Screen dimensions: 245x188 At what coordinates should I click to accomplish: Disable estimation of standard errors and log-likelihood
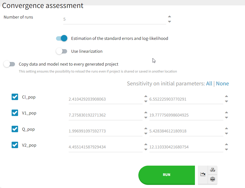(62, 39)
